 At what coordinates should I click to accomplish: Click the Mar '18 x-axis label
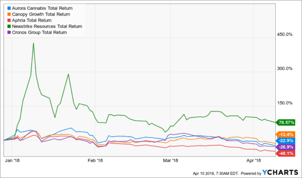tap(170, 160)
